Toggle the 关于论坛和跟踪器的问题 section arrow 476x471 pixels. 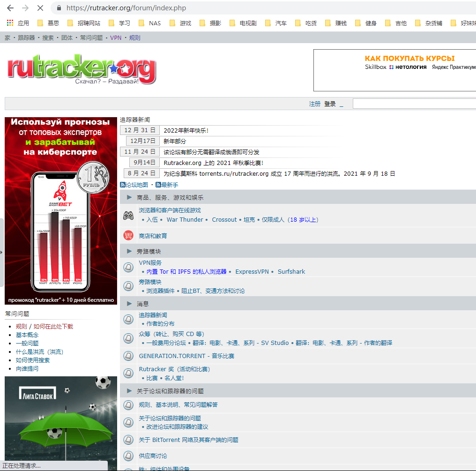point(129,391)
